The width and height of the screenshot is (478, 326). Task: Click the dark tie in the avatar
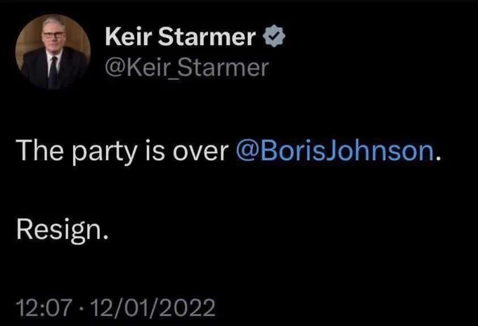tap(53, 72)
